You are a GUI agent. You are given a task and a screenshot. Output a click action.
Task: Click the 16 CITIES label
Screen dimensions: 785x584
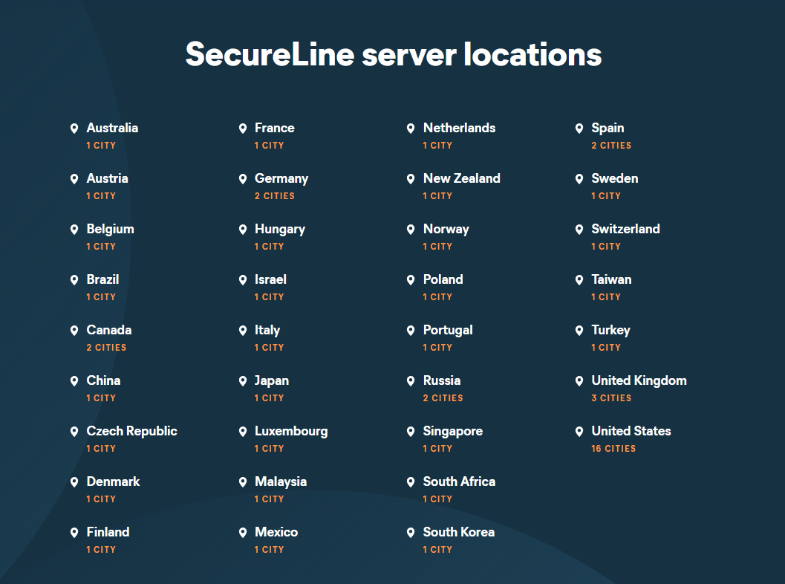613,449
